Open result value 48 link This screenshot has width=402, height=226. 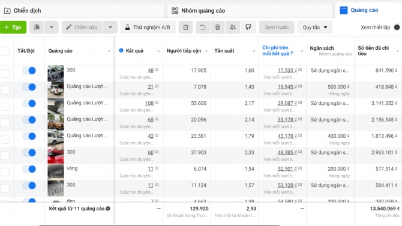(x=151, y=71)
